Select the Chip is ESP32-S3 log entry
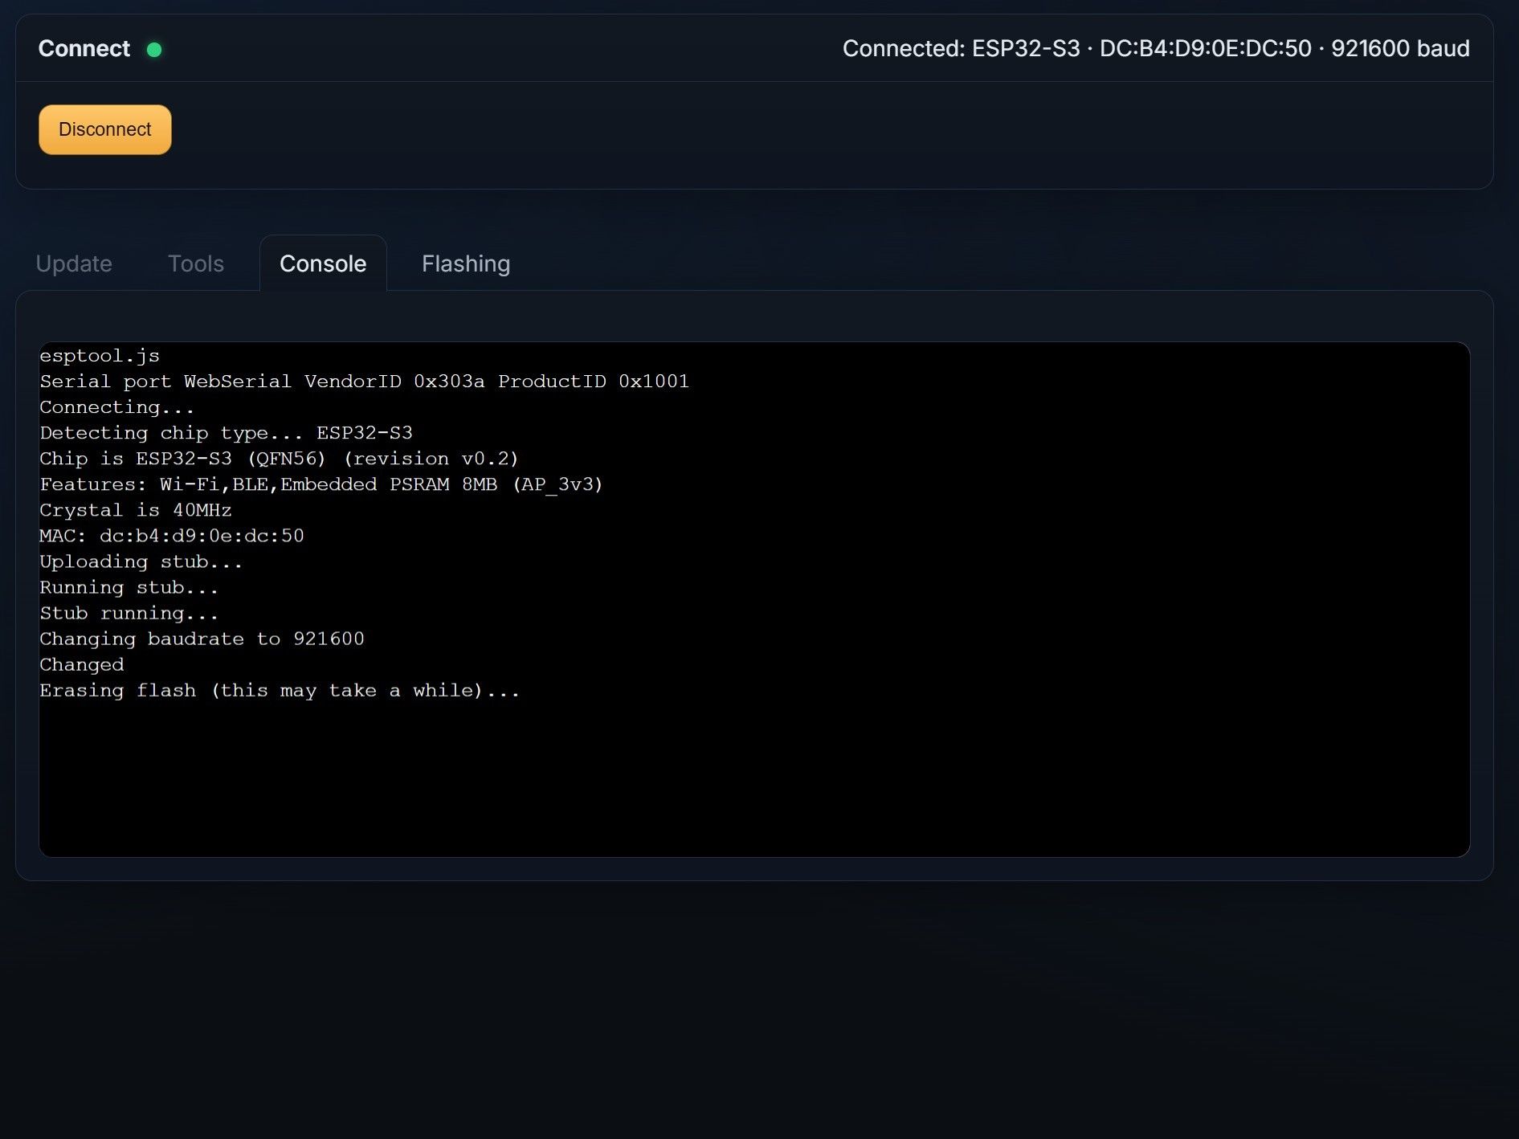Viewport: 1519px width, 1139px height. click(x=279, y=458)
